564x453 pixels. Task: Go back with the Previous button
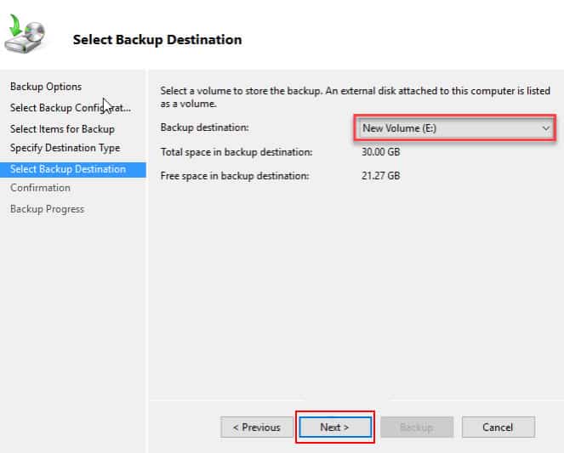tap(256, 428)
